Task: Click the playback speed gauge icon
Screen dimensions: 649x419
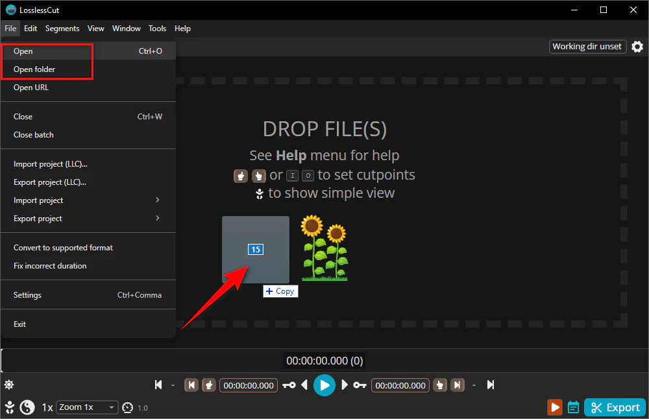Action: click(x=127, y=408)
